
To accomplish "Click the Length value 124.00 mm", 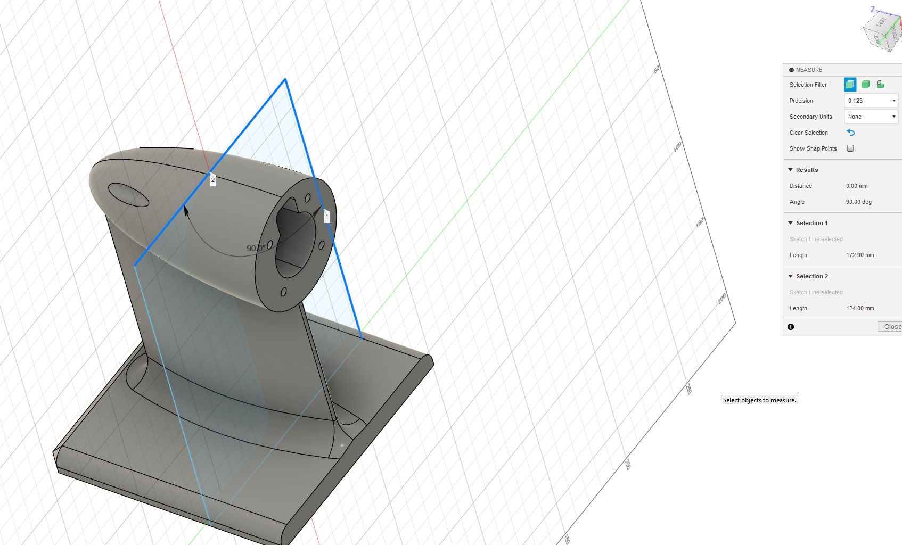I will (860, 308).
